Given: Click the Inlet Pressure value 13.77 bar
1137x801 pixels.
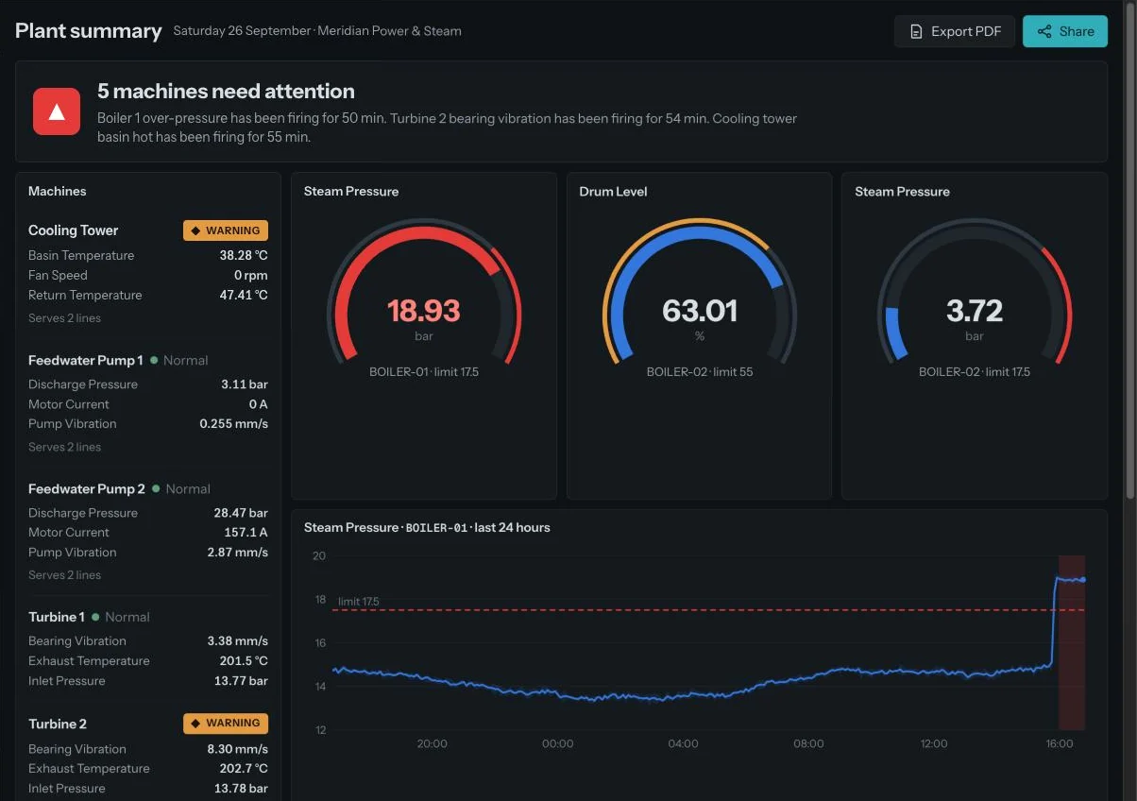Looking at the screenshot, I should click(x=241, y=681).
